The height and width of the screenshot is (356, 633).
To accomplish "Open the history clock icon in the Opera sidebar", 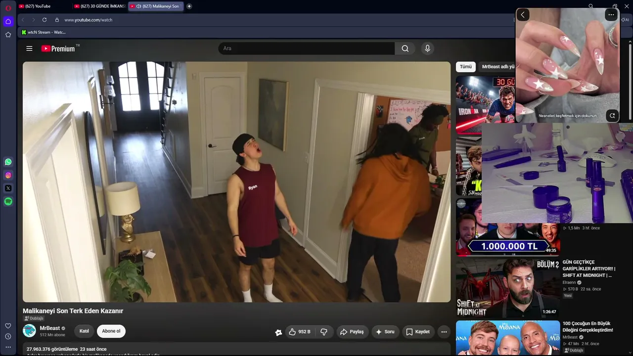I will (x=8, y=337).
